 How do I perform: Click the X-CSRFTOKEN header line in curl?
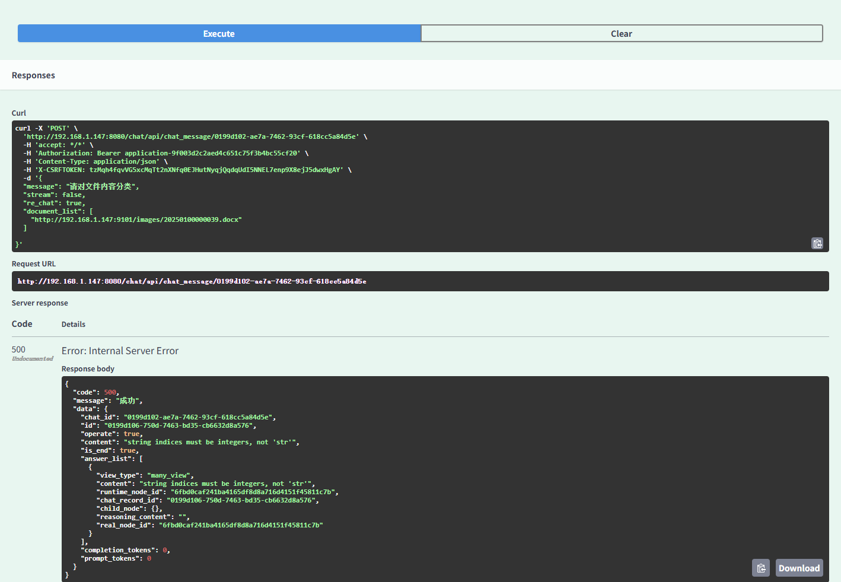point(187,170)
